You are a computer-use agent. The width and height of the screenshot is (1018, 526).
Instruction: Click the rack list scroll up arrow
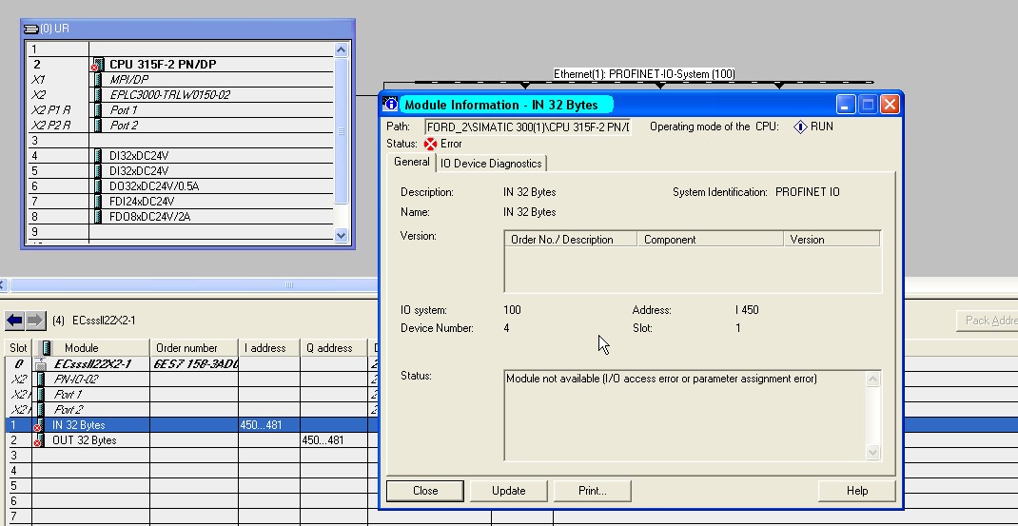point(342,49)
